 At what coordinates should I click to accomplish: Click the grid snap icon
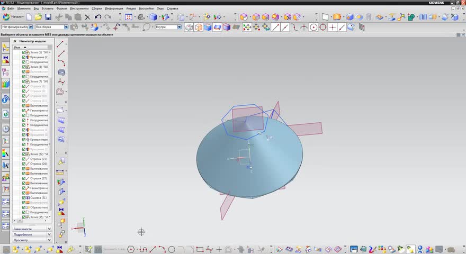(x=362, y=28)
